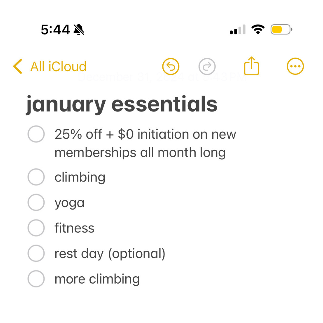Check off the more climbing item
The width and height of the screenshot is (323, 323).
[x=36, y=279]
